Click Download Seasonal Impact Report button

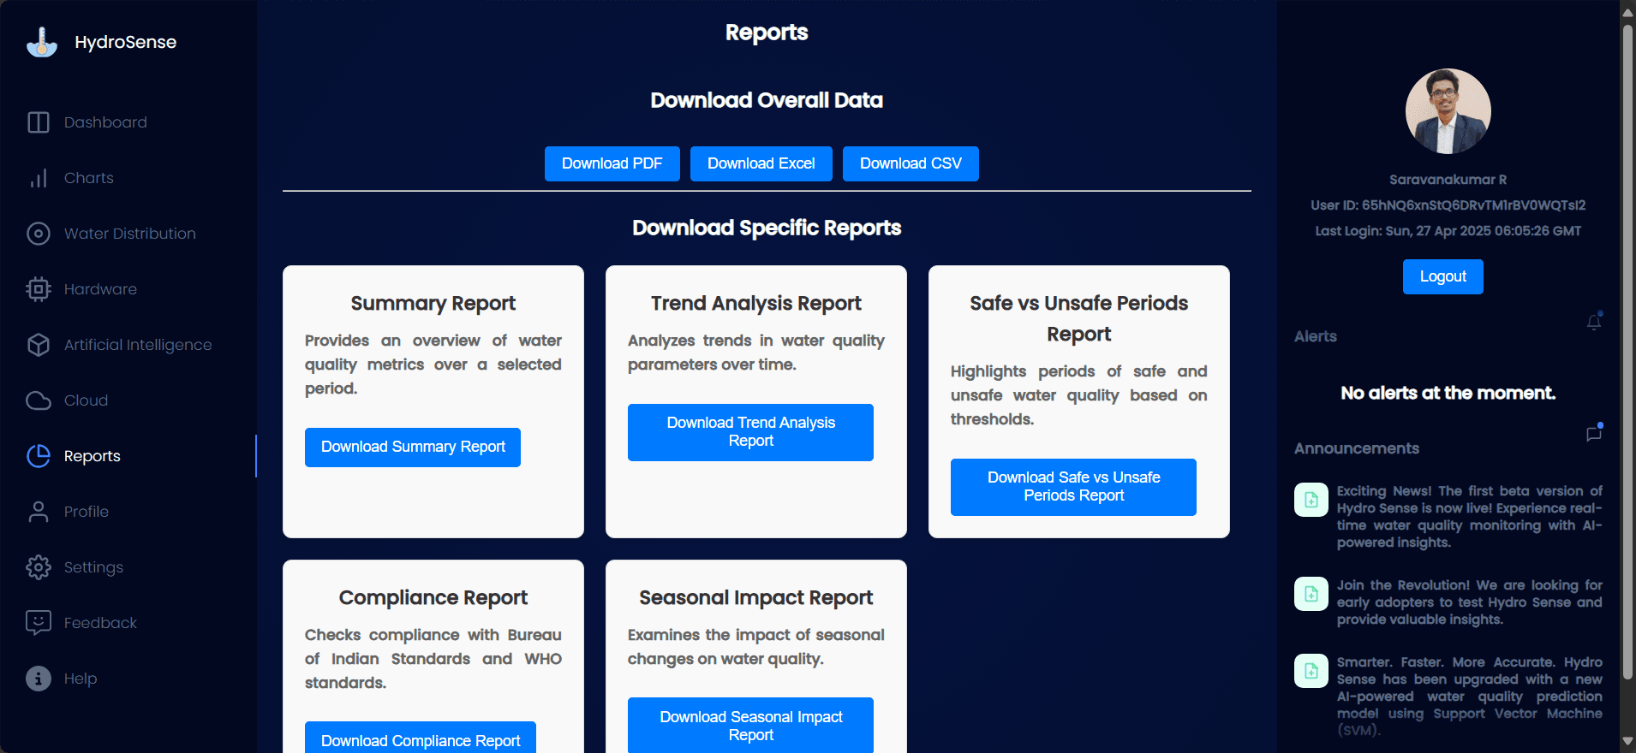[750, 726]
